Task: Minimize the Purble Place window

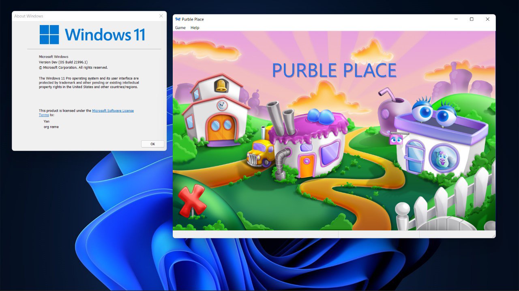Action: [456, 19]
